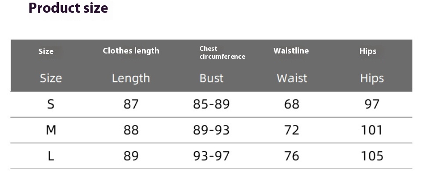This screenshot has width=421, height=171.
Task: Click the Bust column subheader
Action: [212, 78]
